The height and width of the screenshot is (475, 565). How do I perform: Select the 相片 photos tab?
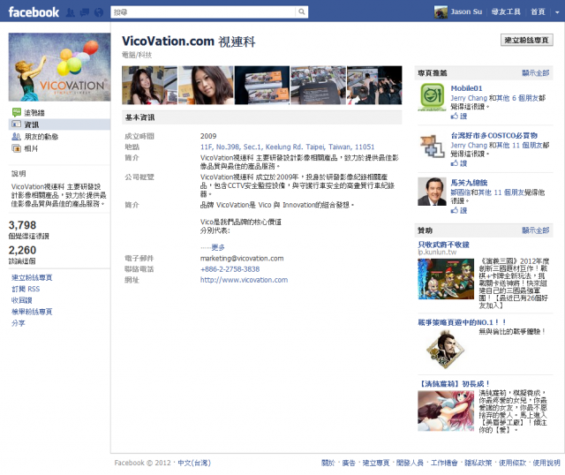pos(31,148)
